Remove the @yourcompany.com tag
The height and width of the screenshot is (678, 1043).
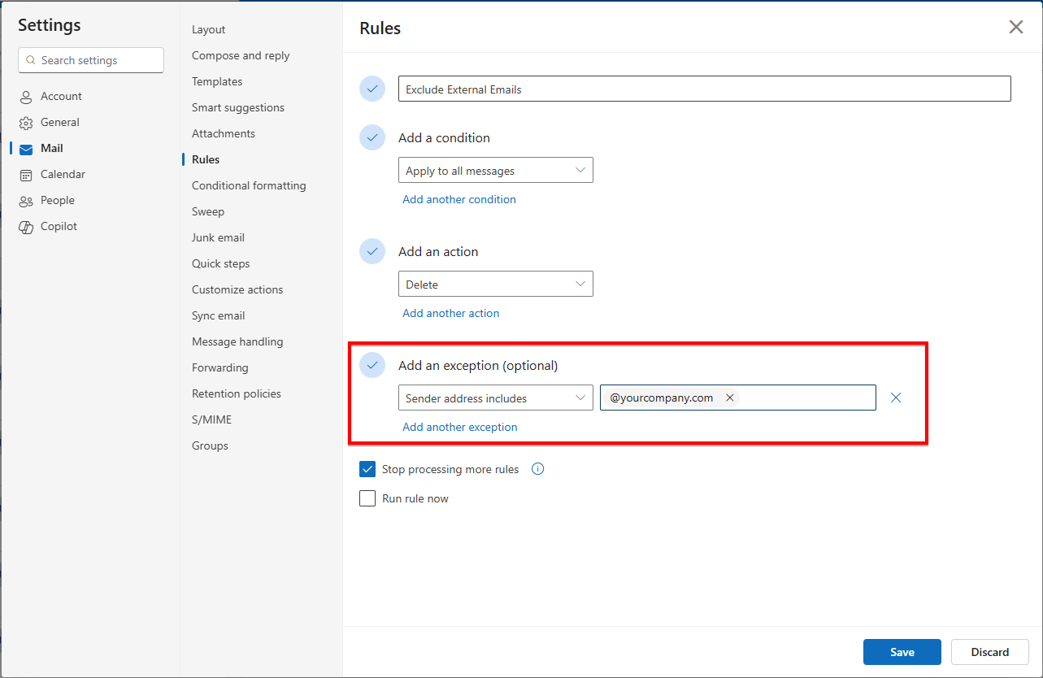coord(729,398)
